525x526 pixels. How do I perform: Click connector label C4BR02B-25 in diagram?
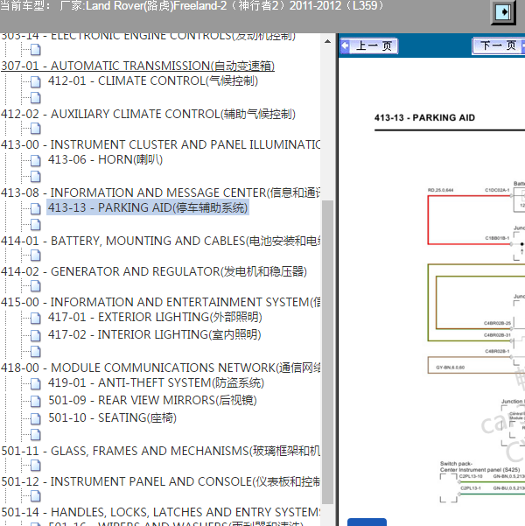click(x=497, y=323)
